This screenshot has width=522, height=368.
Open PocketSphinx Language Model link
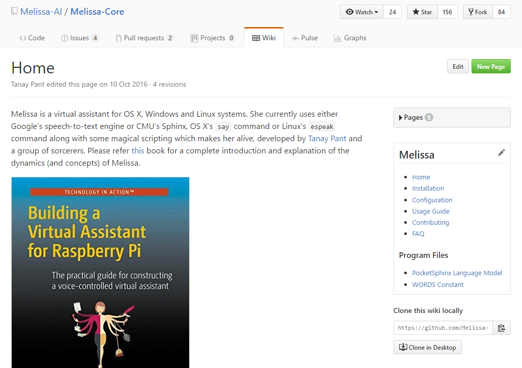(457, 273)
